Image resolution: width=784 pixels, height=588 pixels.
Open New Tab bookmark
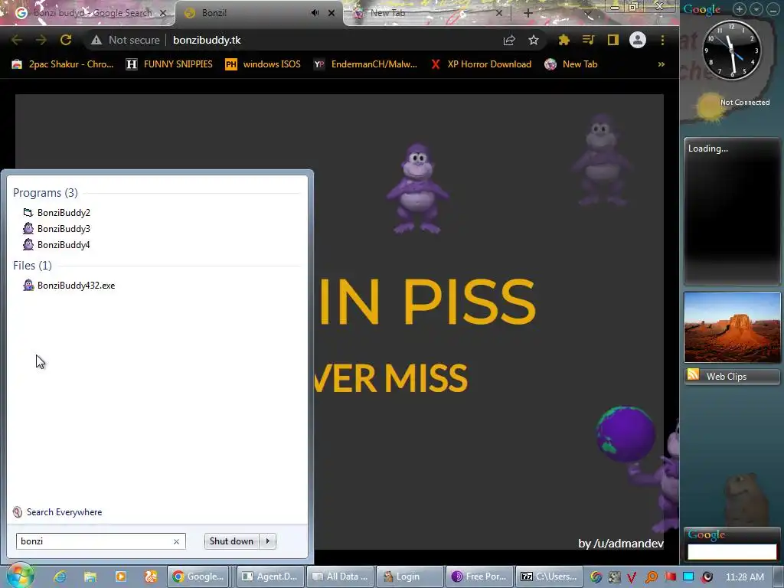click(x=571, y=64)
